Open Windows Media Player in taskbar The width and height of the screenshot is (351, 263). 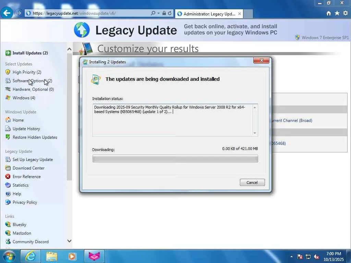click(72, 256)
